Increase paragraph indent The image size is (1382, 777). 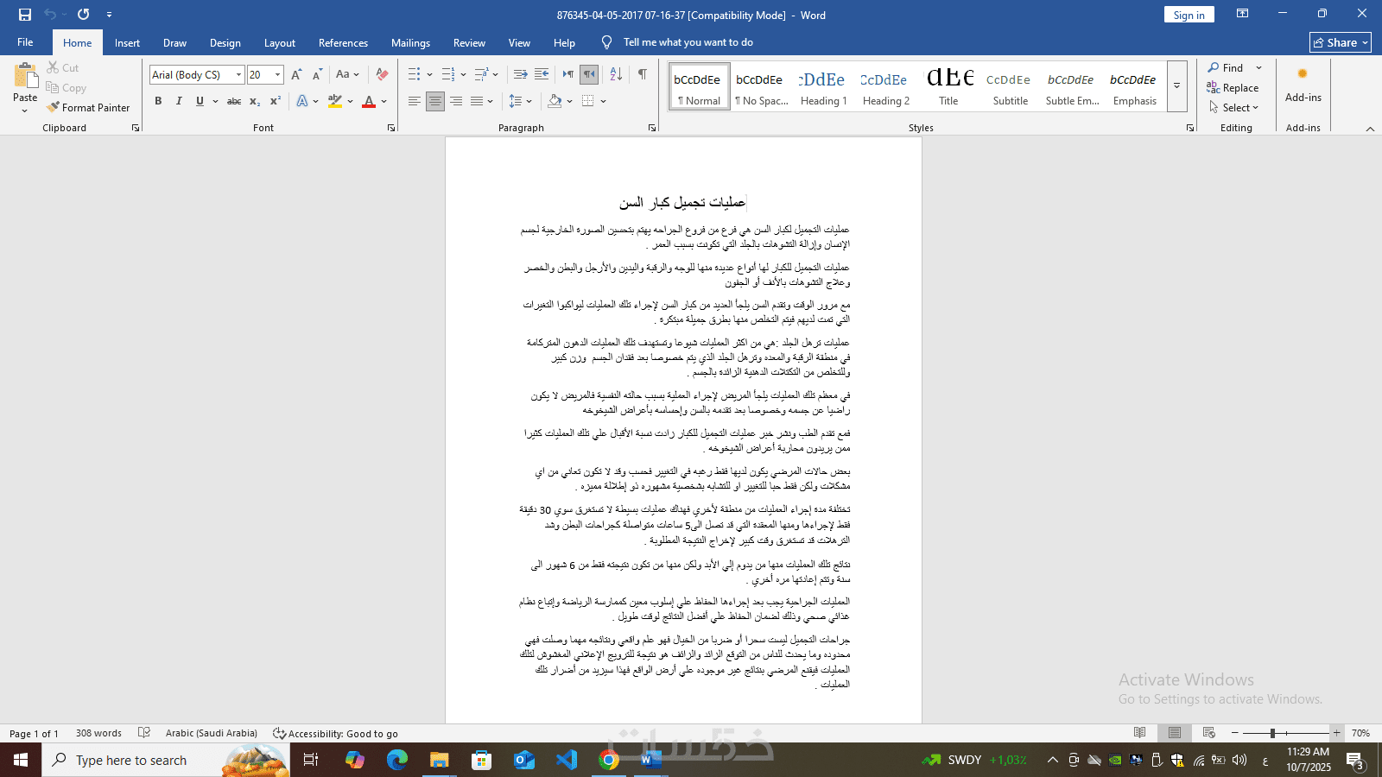(542, 75)
